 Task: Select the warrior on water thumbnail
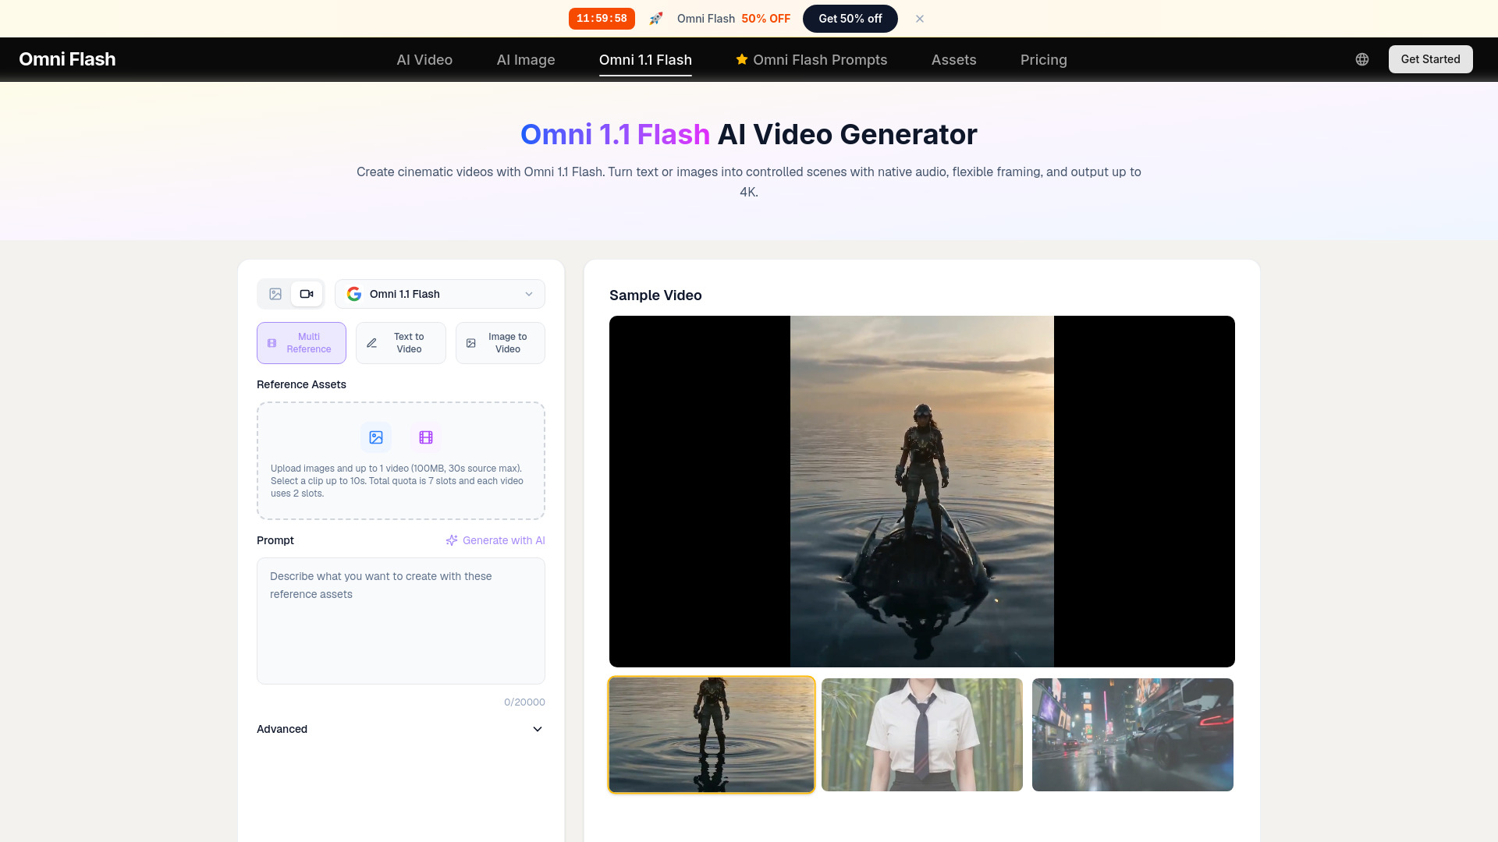pyautogui.click(x=712, y=734)
